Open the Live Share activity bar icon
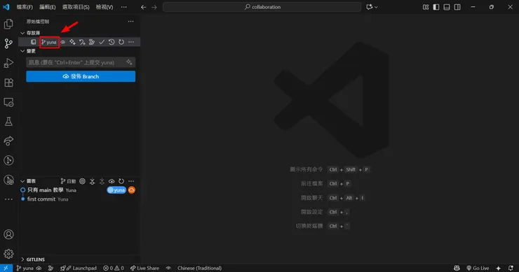 coord(8,141)
